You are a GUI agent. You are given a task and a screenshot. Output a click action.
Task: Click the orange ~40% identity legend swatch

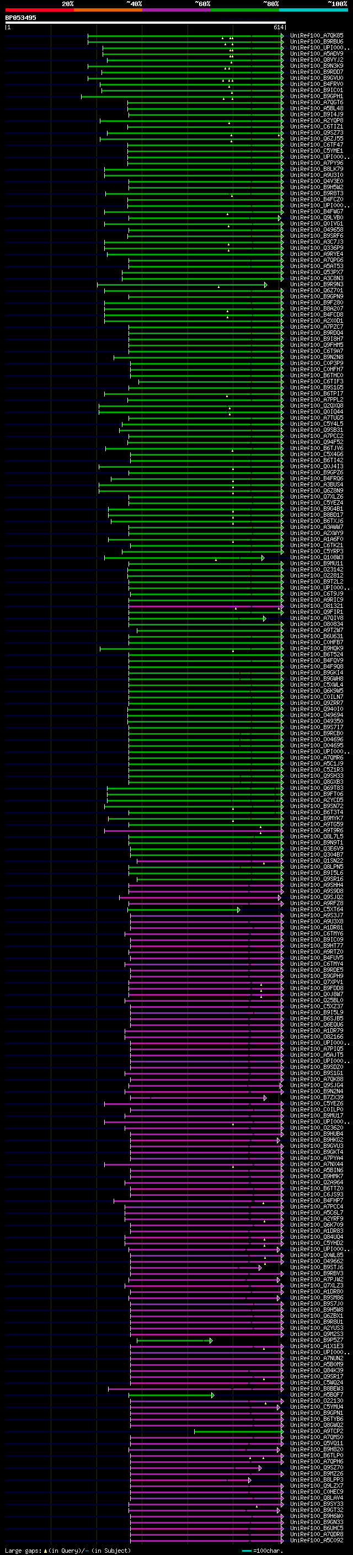point(108,10)
